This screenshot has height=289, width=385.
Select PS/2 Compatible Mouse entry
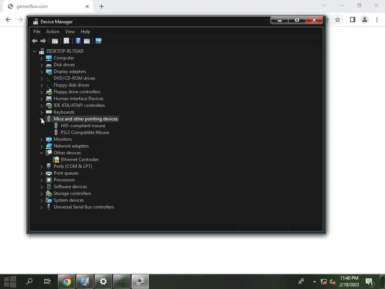pyautogui.click(x=85, y=132)
